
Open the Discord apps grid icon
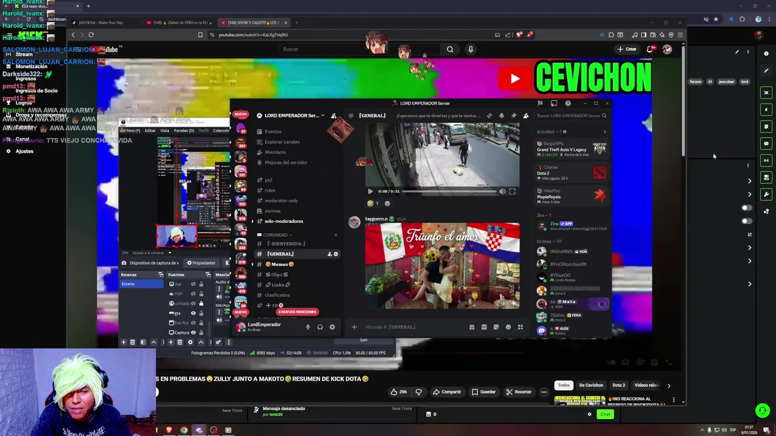pyautogui.click(x=520, y=327)
